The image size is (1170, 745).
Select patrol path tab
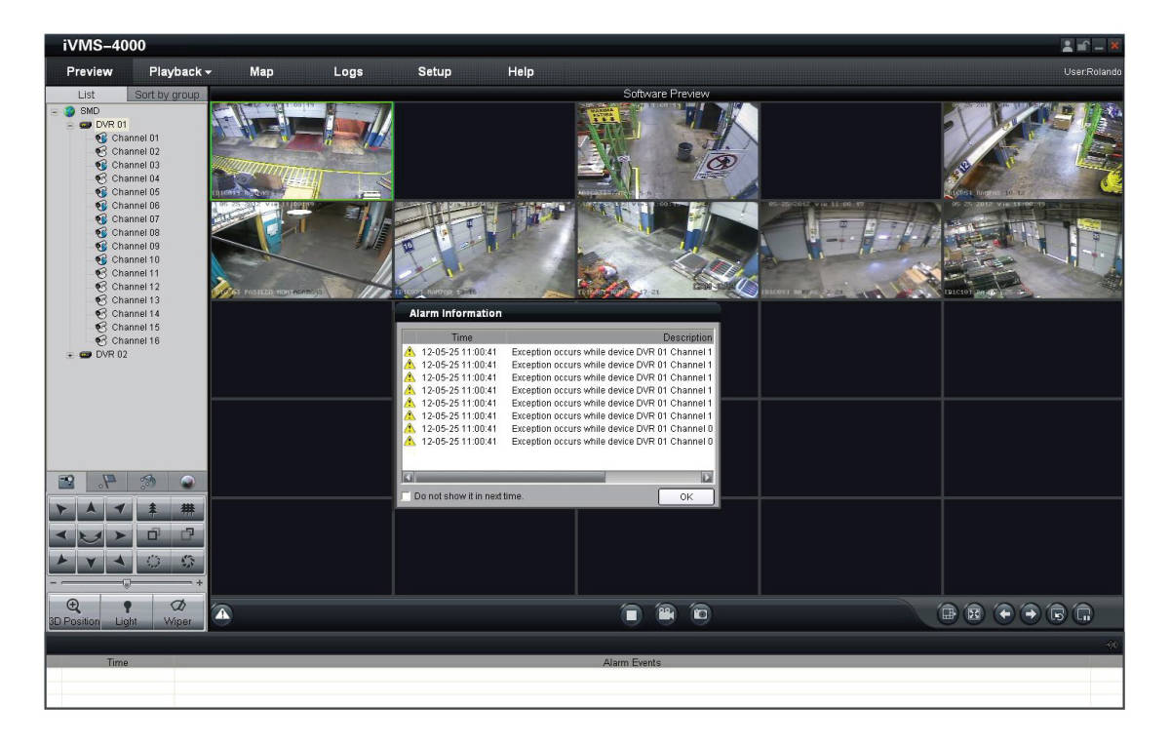[146, 483]
